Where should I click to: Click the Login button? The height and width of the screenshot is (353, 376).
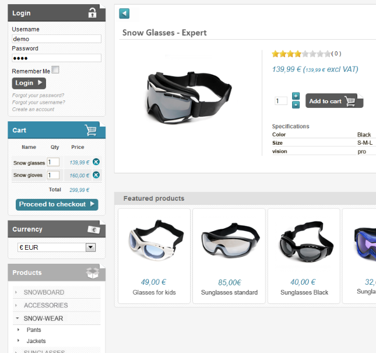tap(29, 83)
